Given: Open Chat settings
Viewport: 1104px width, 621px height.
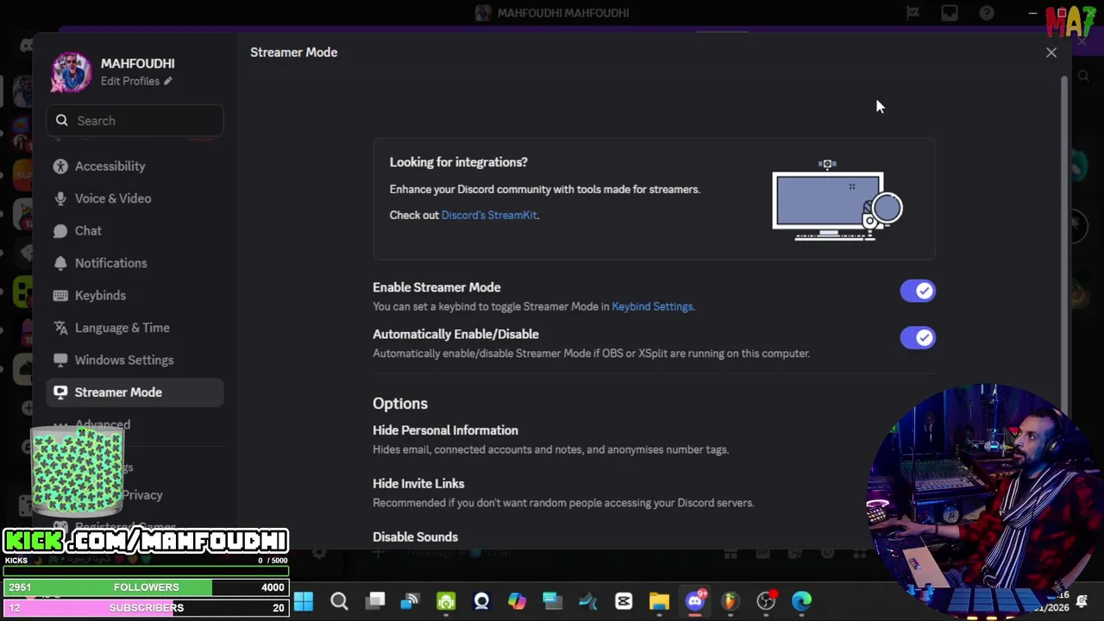Looking at the screenshot, I should [x=135, y=231].
